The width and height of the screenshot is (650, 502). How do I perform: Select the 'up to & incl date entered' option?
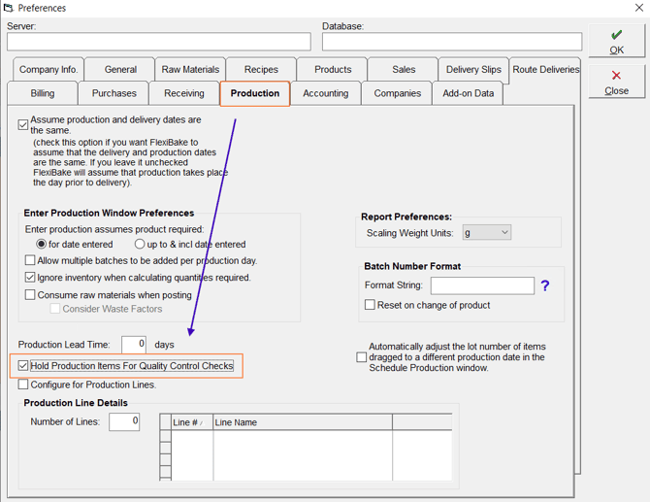[x=140, y=245]
